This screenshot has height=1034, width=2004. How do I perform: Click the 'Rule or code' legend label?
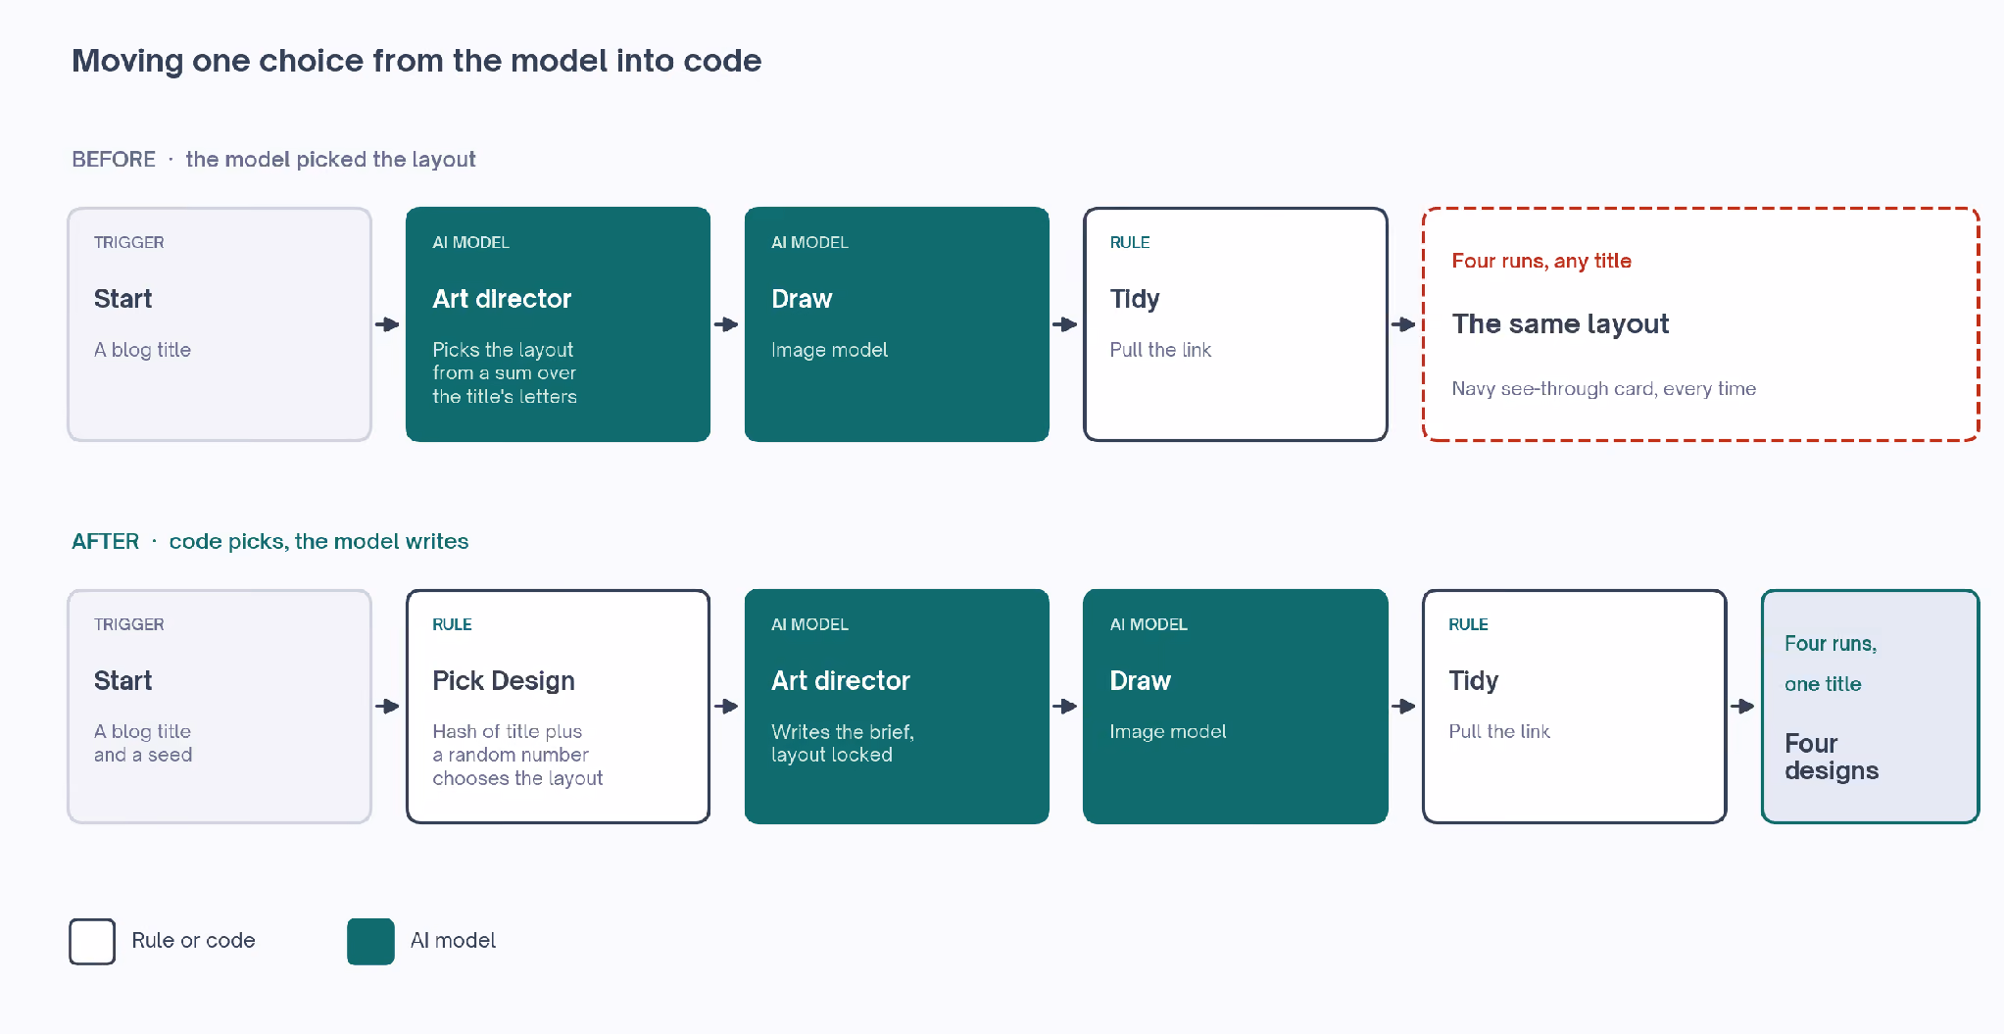tap(193, 941)
